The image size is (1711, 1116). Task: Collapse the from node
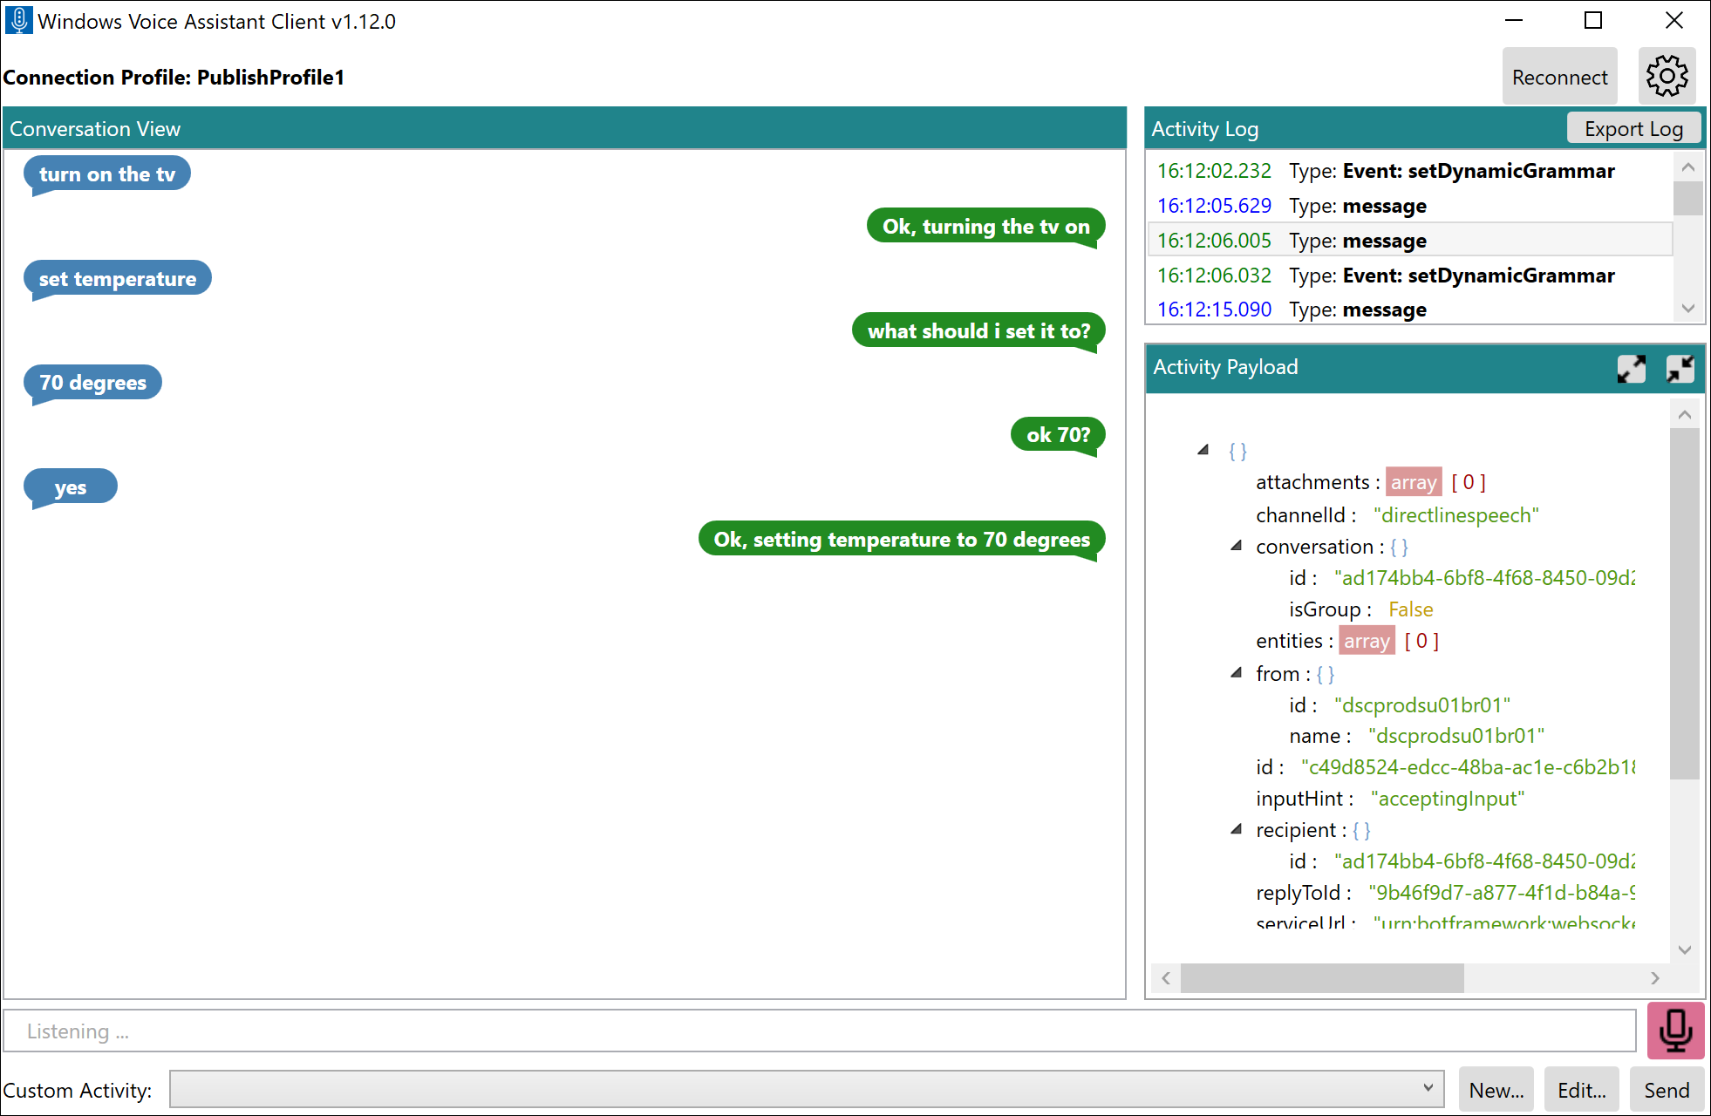pos(1236,672)
